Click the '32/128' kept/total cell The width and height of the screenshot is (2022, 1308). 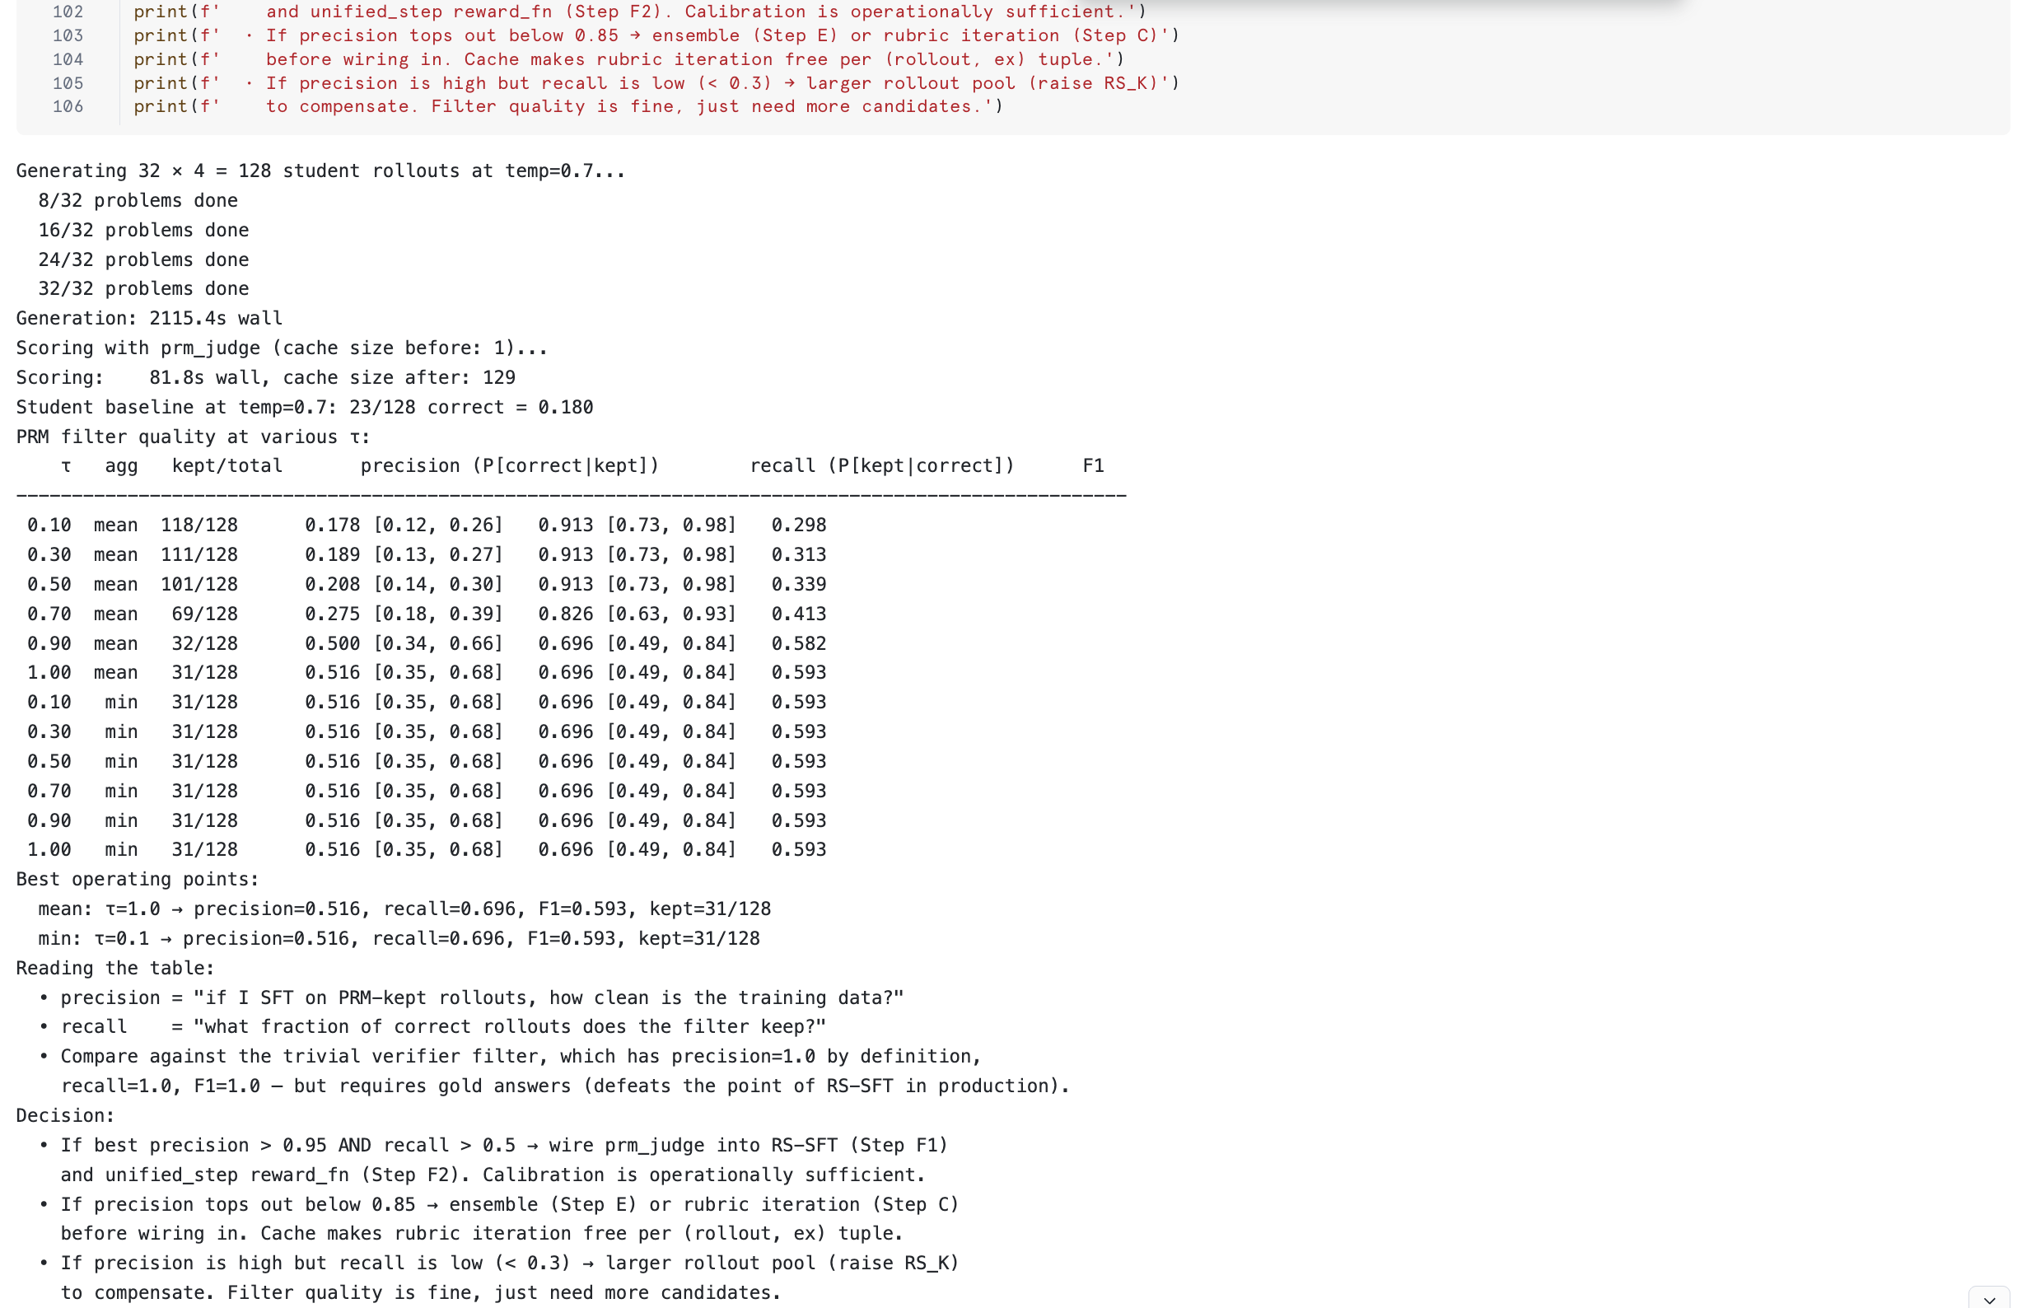pos(204,644)
